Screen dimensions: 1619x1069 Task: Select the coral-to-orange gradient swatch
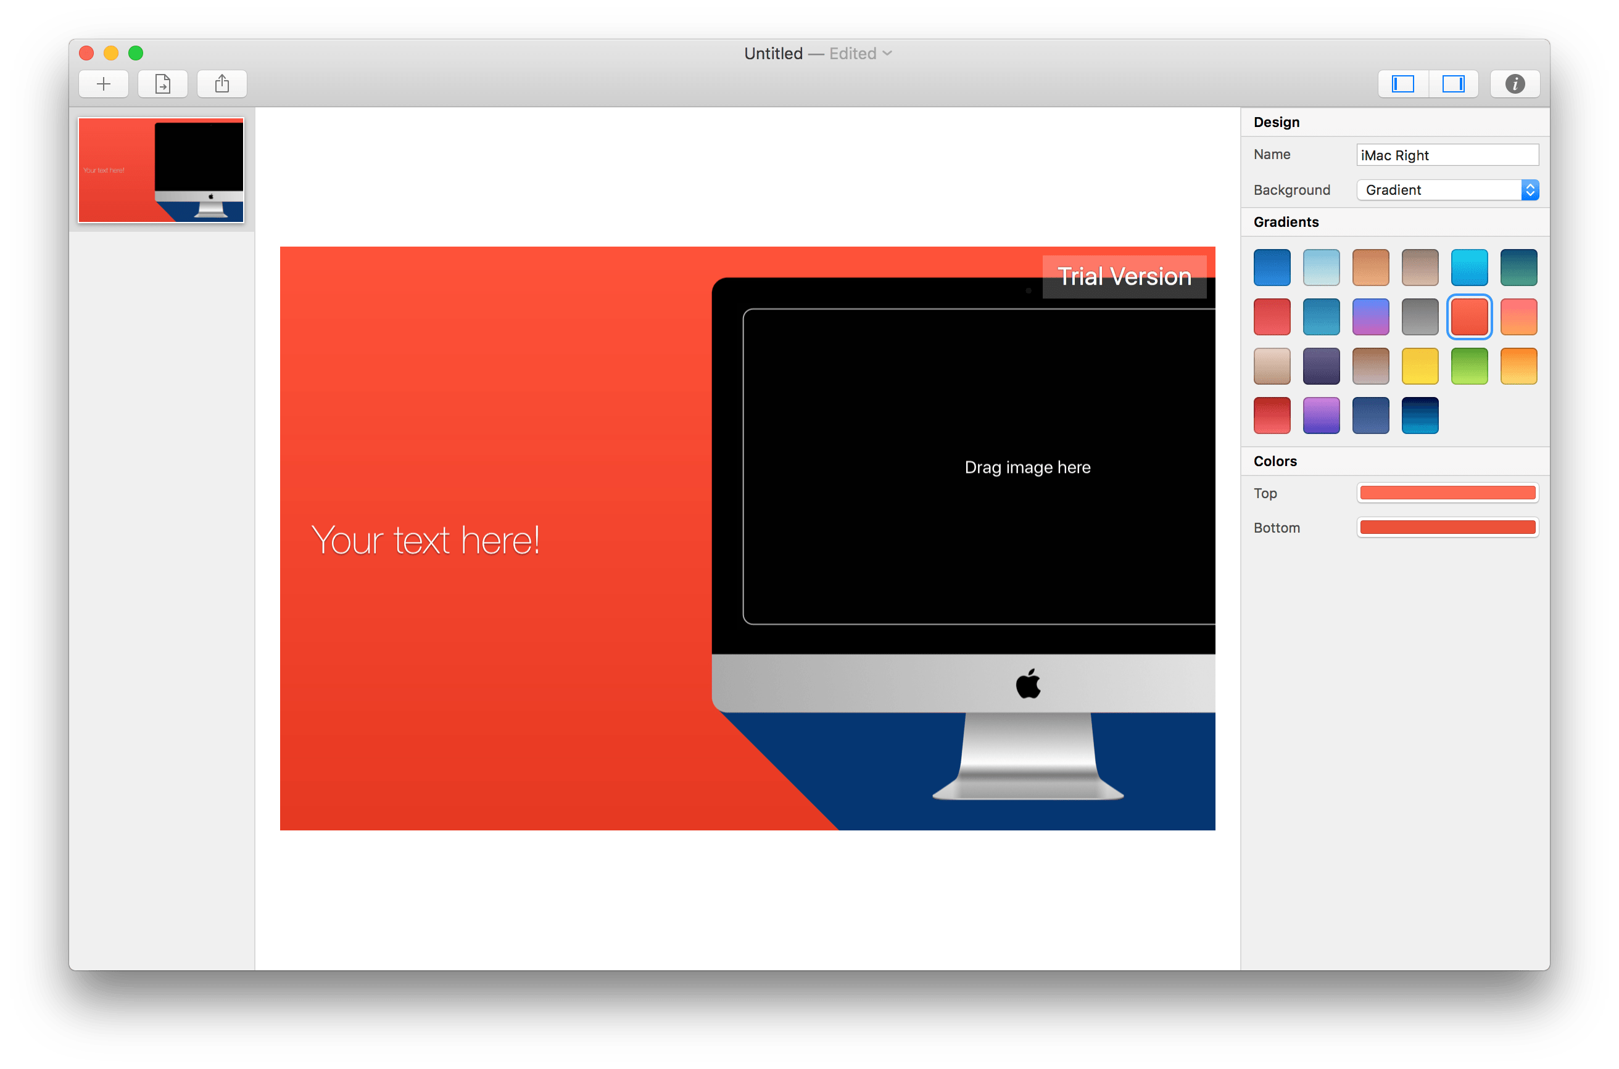tap(1518, 317)
